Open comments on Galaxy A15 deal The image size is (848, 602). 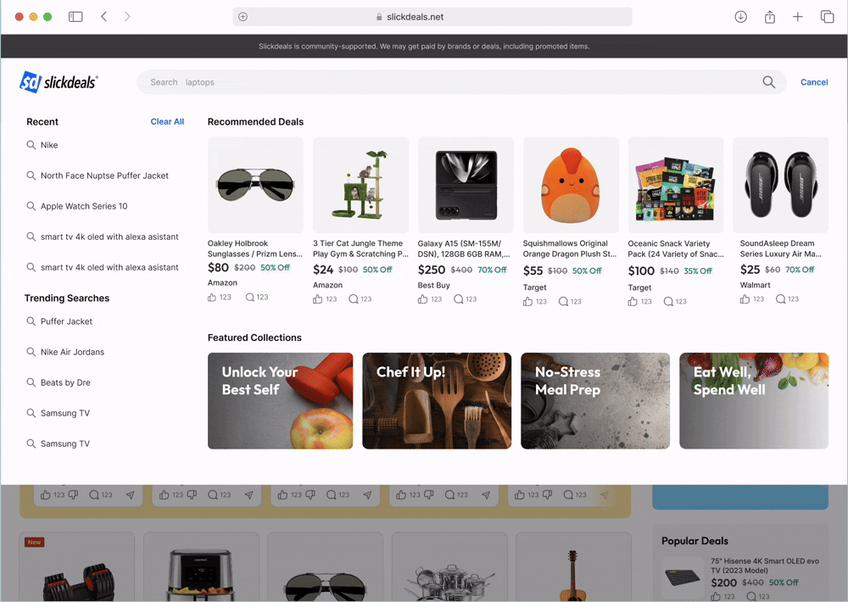coord(459,299)
